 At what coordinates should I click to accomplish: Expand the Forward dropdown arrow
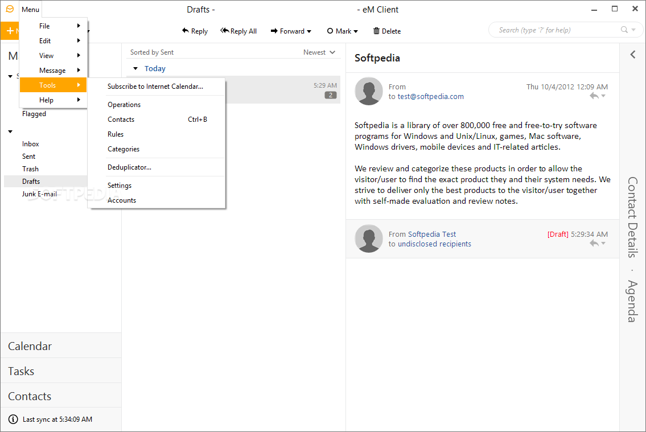[309, 31]
